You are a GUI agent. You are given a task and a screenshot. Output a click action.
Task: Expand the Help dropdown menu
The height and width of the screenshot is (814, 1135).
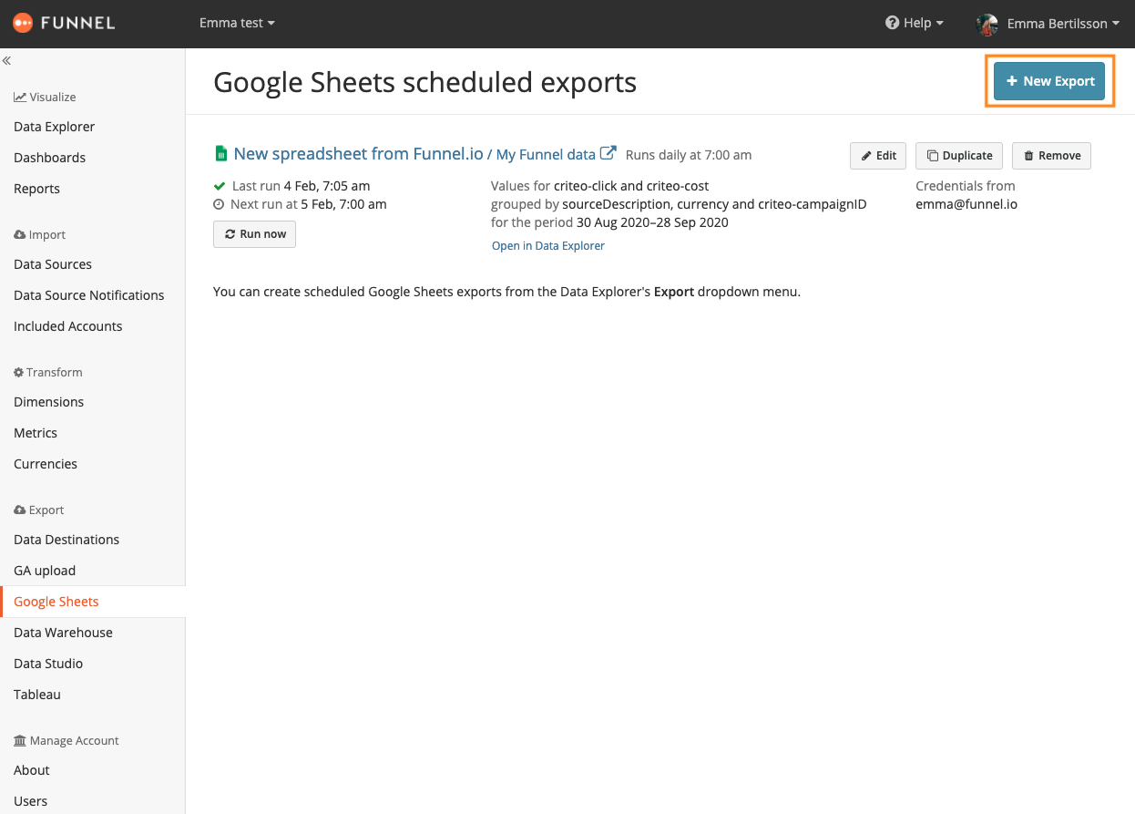pos(915,23)
